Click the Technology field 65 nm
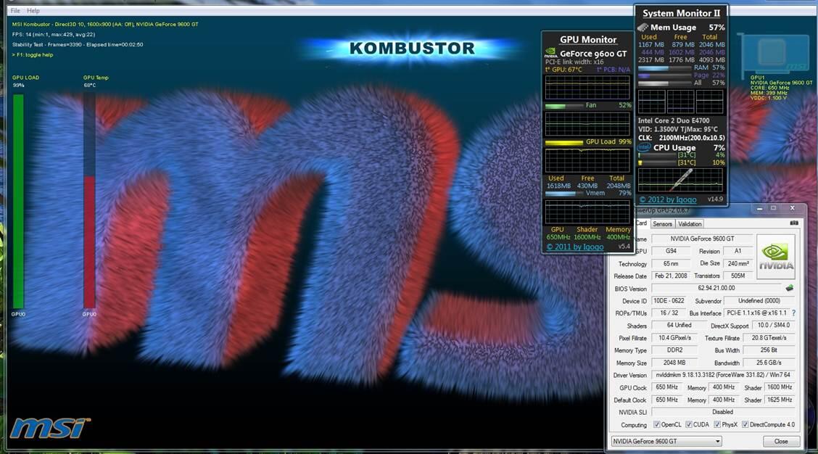Screen dimensions: 818x454 point(672,263)
